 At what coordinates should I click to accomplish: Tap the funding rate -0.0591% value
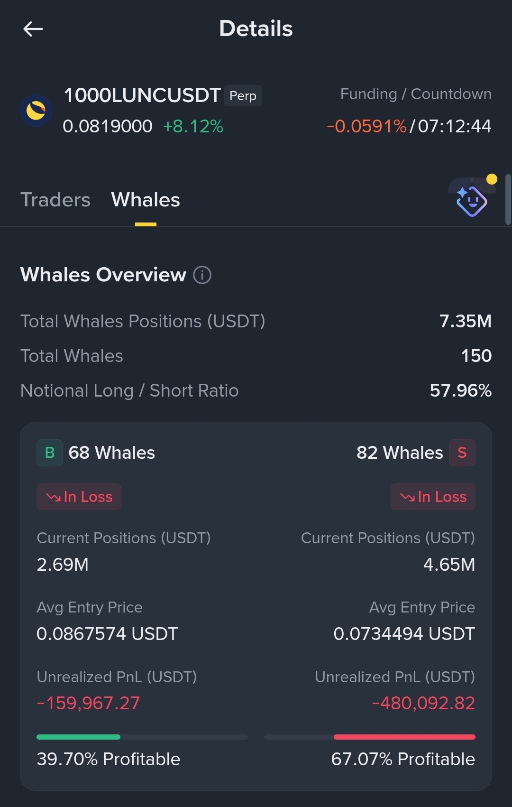click(x=366, y=126)
